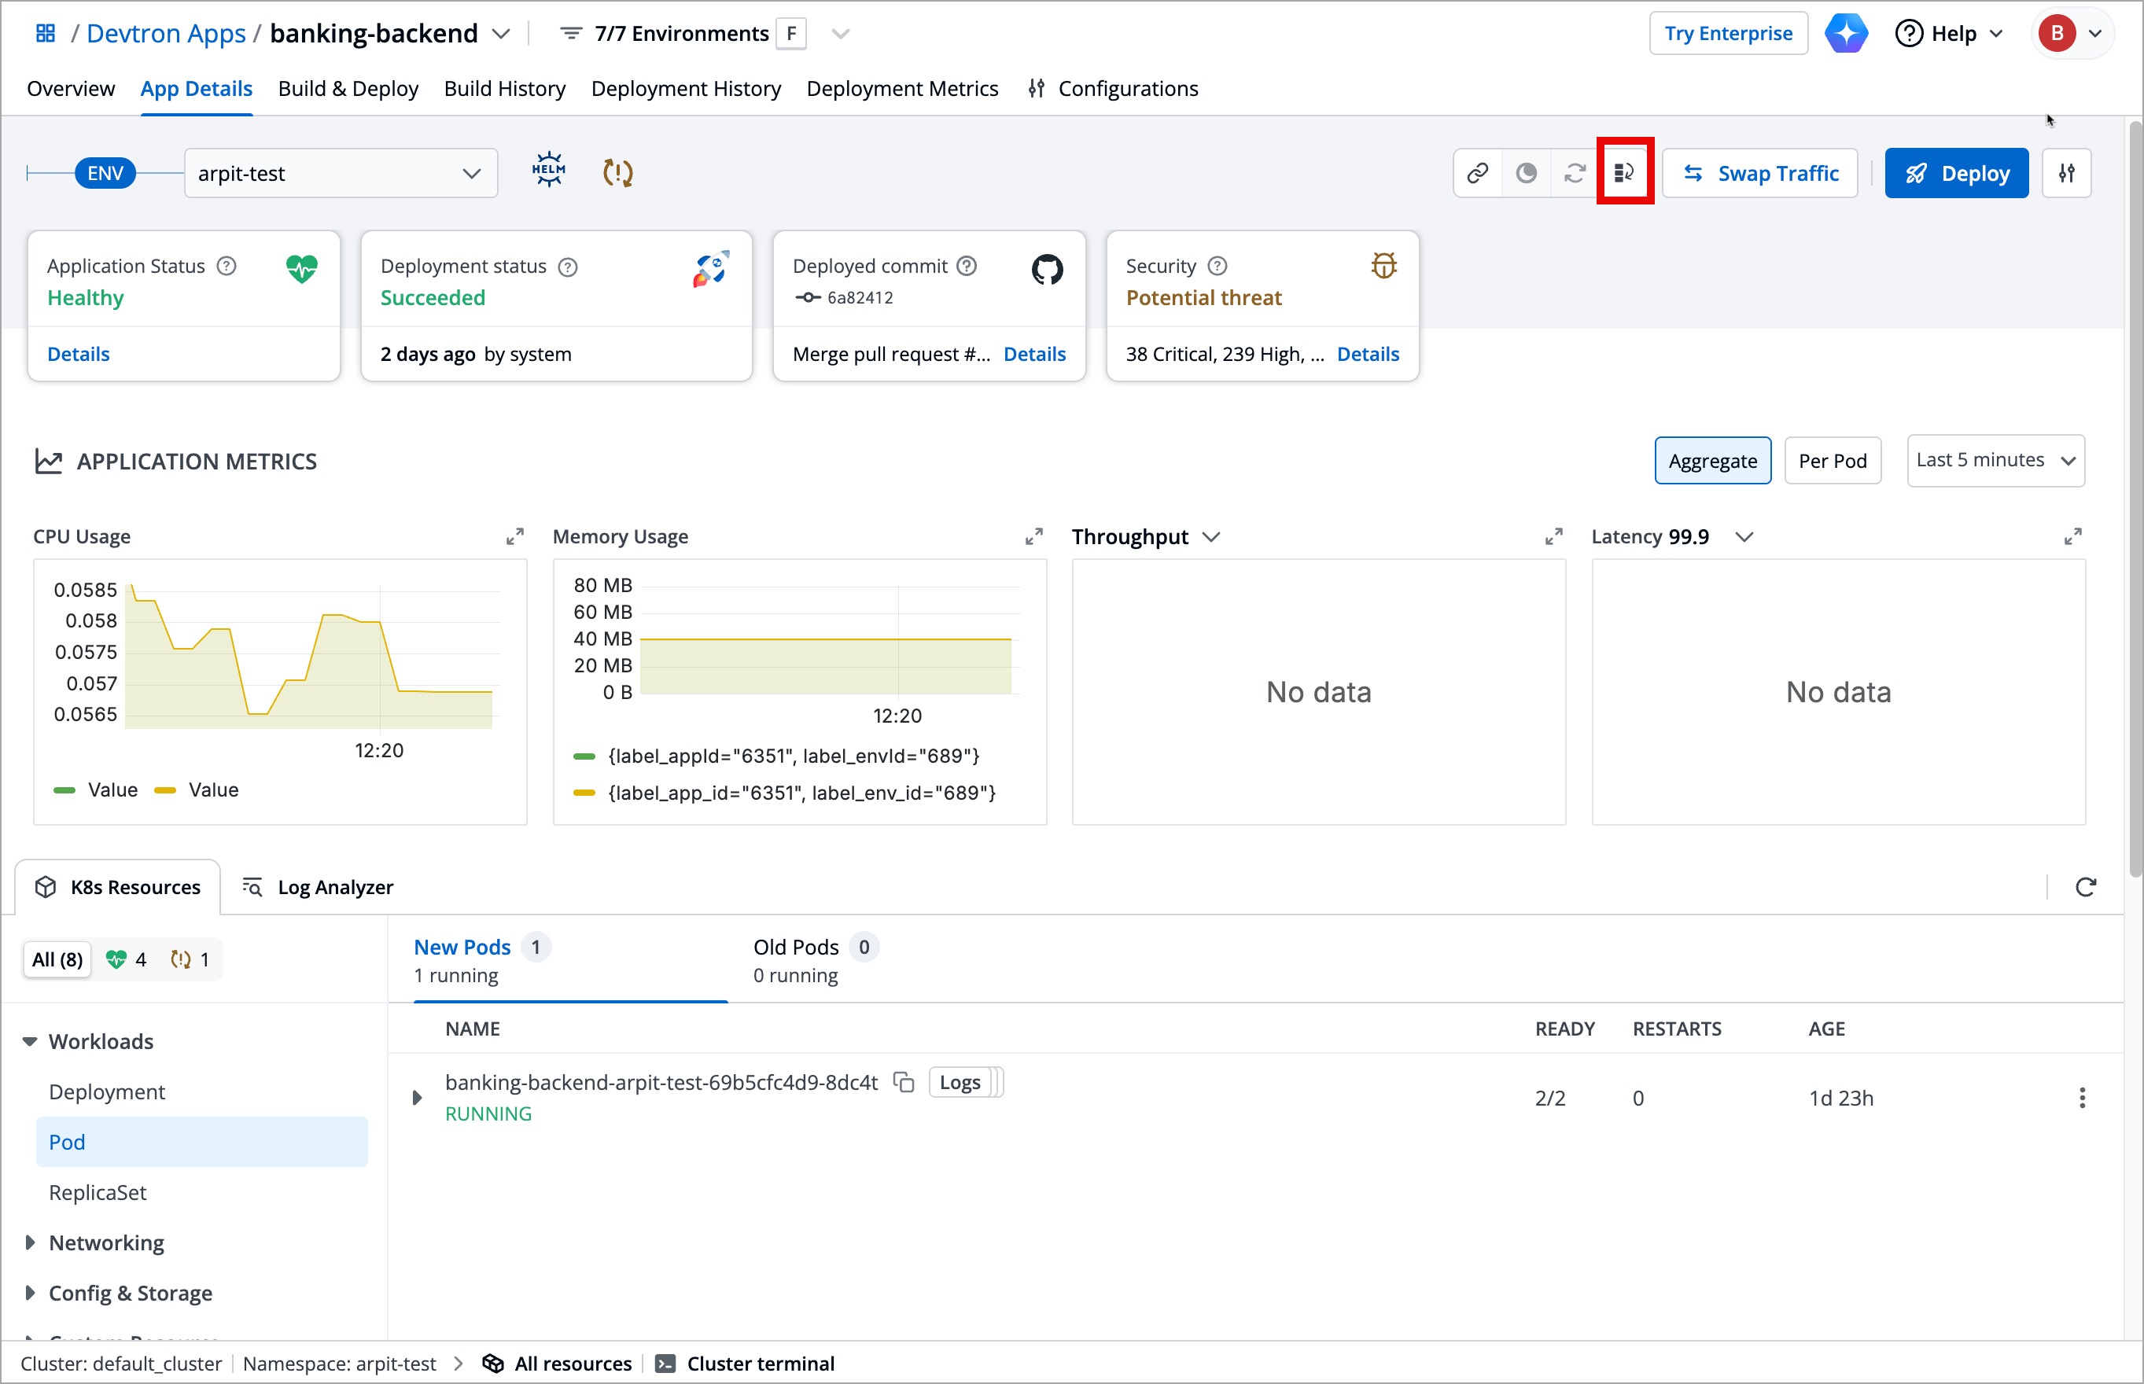Expand the Networking section in sidebar
Viewport: 2144px width, 1384px height.
click(106, 1242)
